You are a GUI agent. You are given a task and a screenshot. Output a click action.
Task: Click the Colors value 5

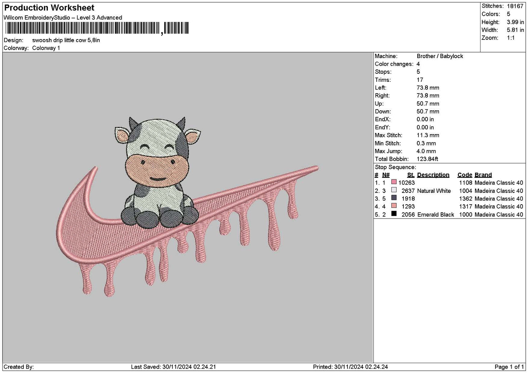click(509, 14)
